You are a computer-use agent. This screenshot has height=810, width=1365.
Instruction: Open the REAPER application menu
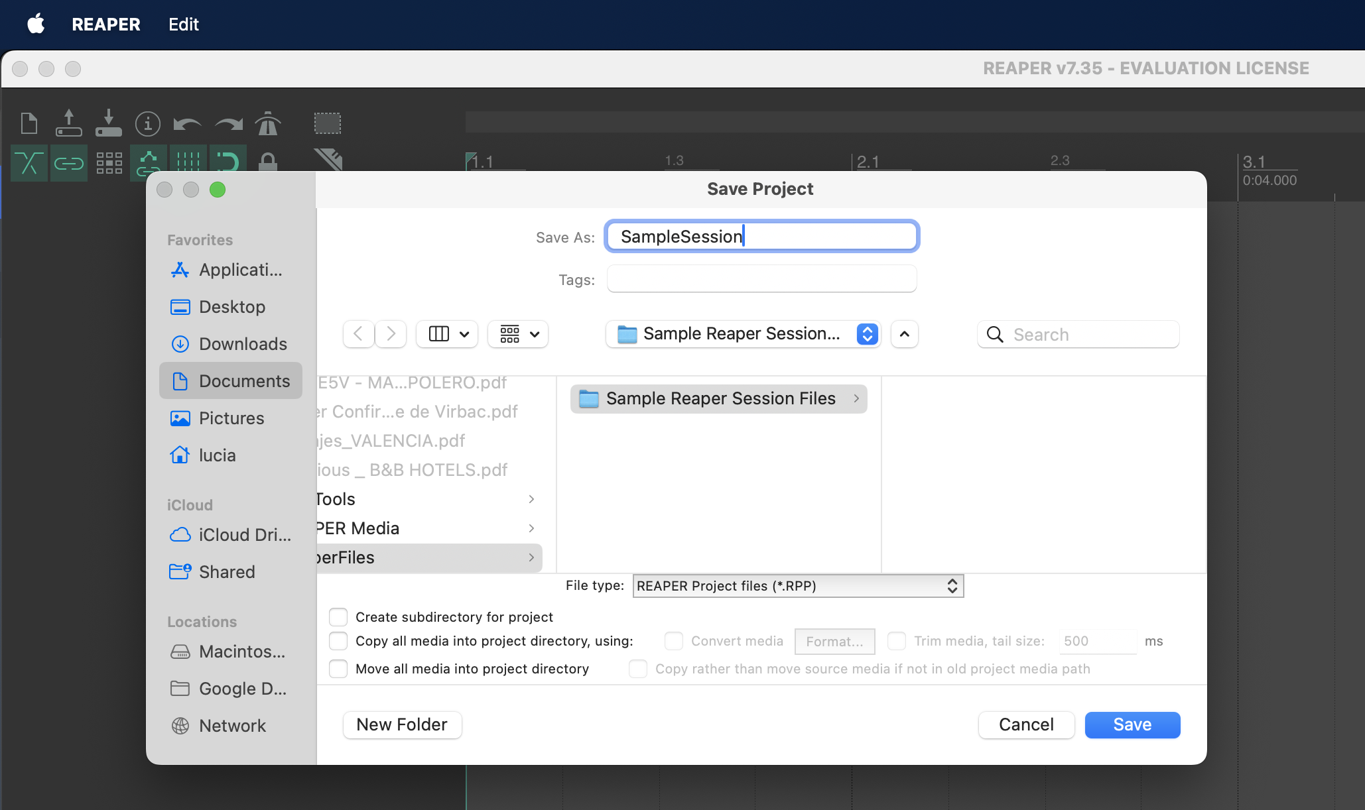coord(105,25)
